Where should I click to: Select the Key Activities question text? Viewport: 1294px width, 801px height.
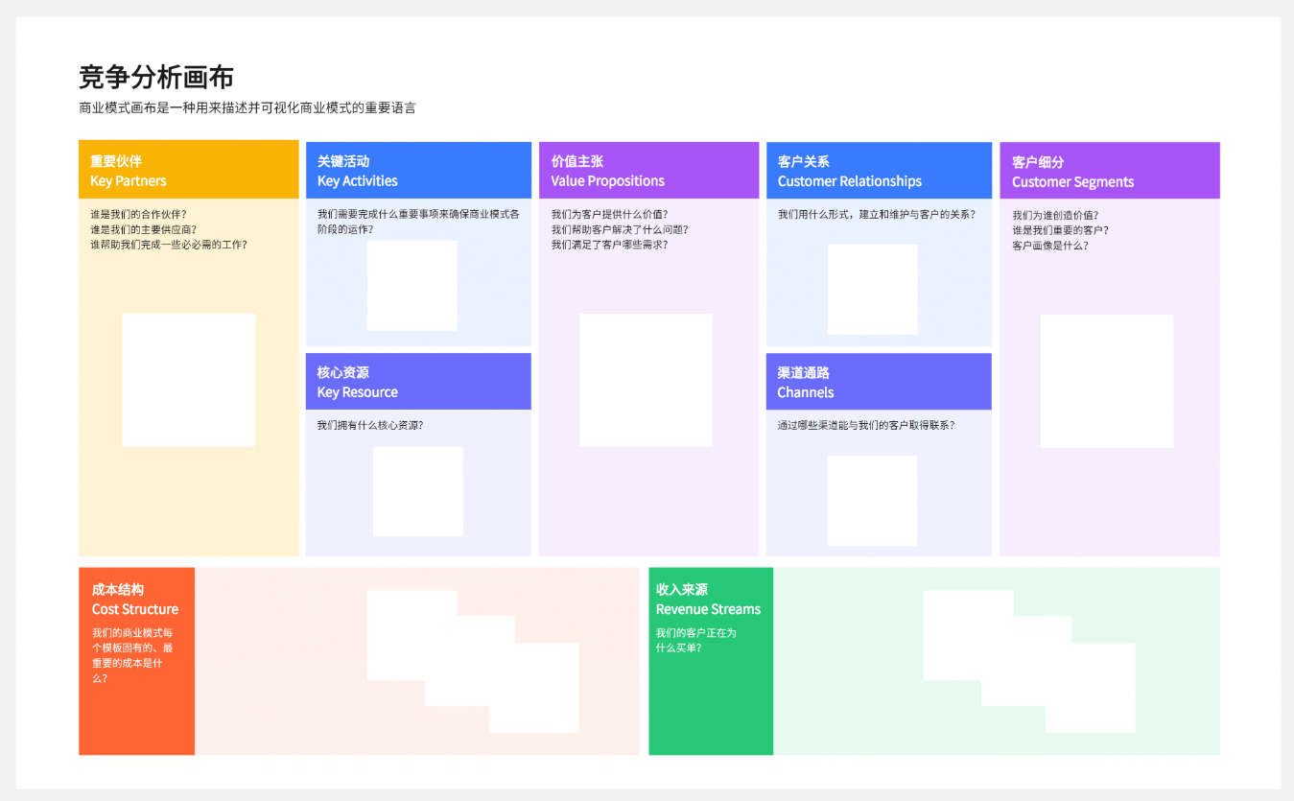419,222
